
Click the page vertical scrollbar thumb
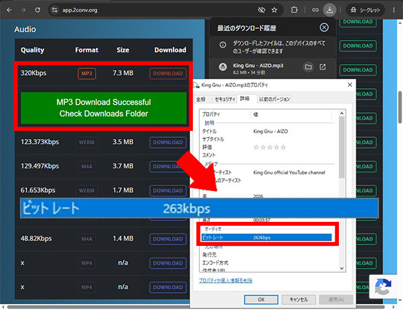[x=400, y=107]
